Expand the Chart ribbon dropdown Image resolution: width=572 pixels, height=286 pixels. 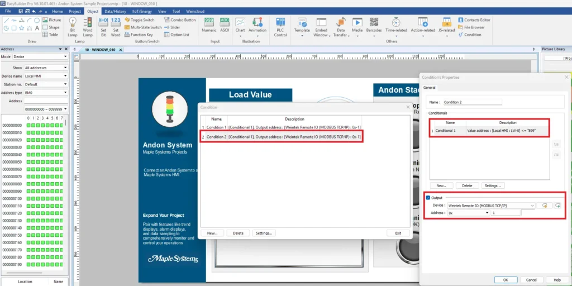[x=240, y=36]
